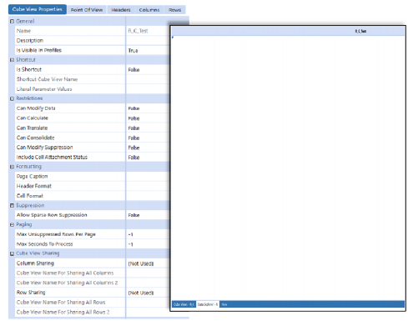Select Cube View Name For Sharing All Rows 2
The height and width of the screenshot is (321, 408).
[x=63, y=312]
